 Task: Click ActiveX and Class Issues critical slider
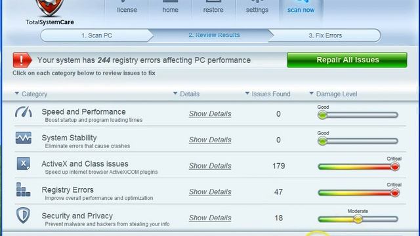pyautogui.click(x=358, y=167)
